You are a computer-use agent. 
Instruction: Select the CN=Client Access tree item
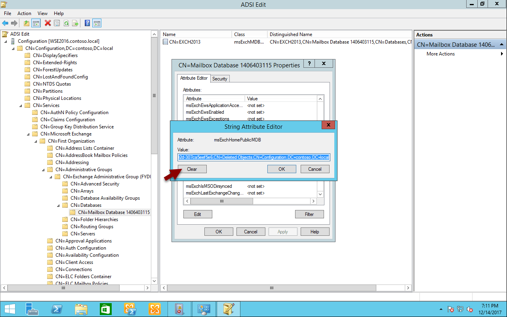pyautogui.click(x=74, y=262)
